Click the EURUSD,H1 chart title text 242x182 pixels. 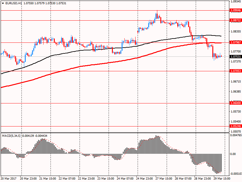click(14, 3)
